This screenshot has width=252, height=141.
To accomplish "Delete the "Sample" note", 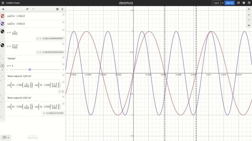I will (63, 58).
